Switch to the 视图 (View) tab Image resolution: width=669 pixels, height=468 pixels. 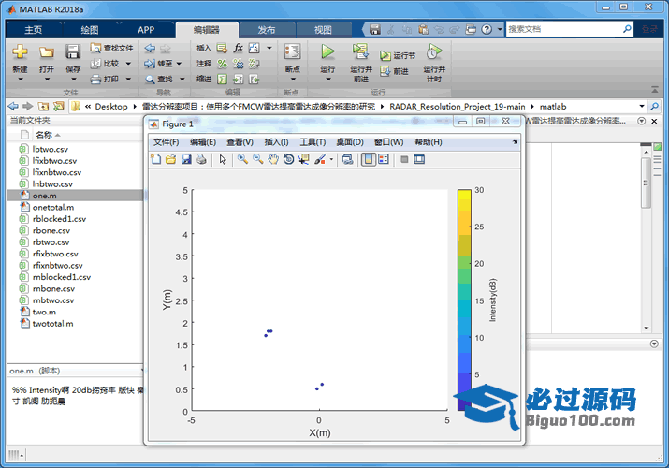323,30
